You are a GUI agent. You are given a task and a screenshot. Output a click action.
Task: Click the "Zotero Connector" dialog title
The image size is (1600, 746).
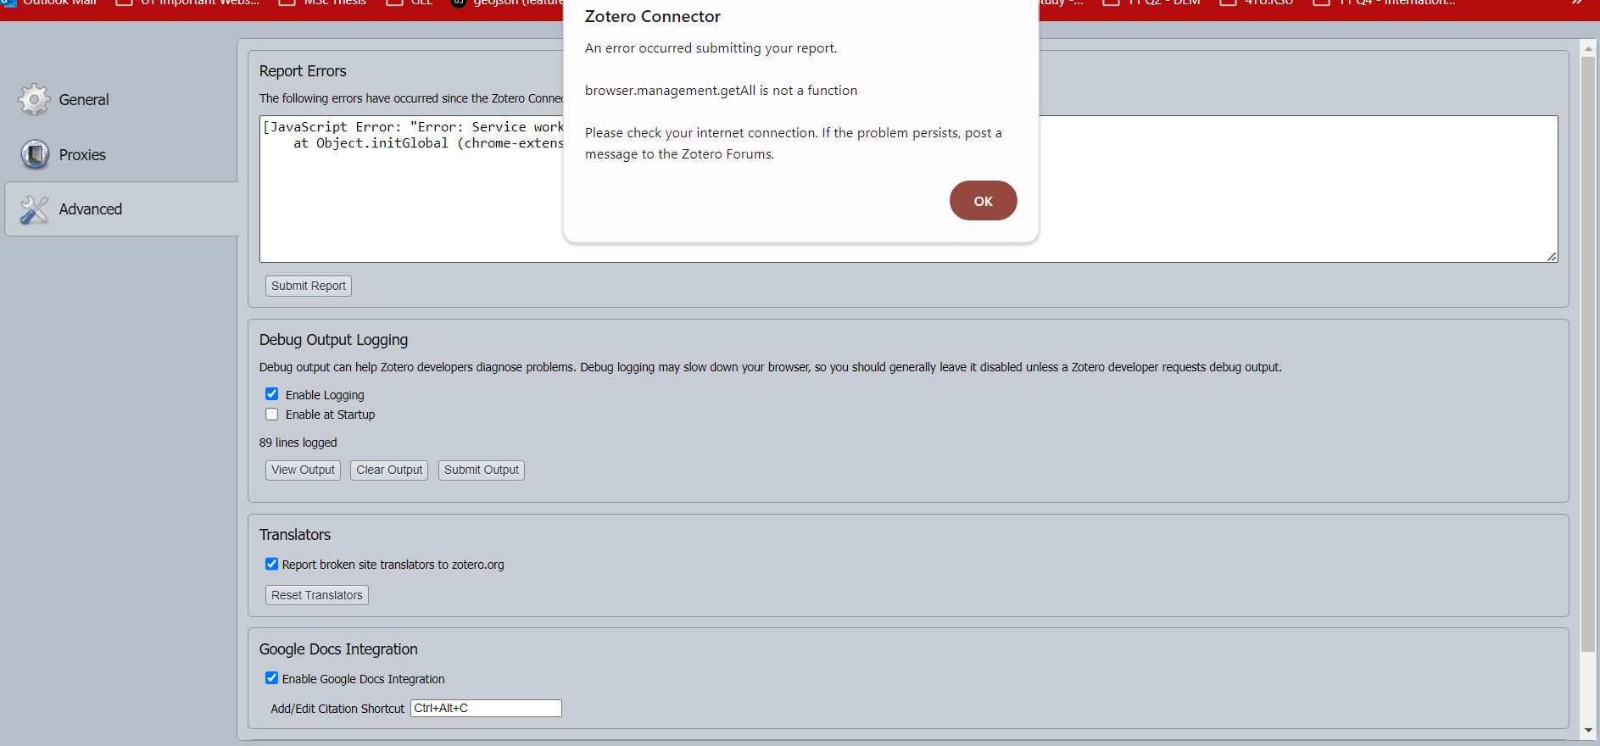653,16
